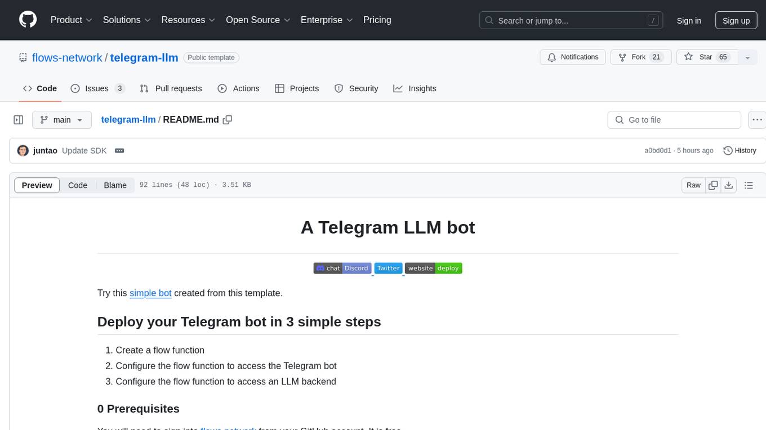The height and width of the screenshot is (430, 766).
Task: Expand the Open Source menu
Action: 258,20
